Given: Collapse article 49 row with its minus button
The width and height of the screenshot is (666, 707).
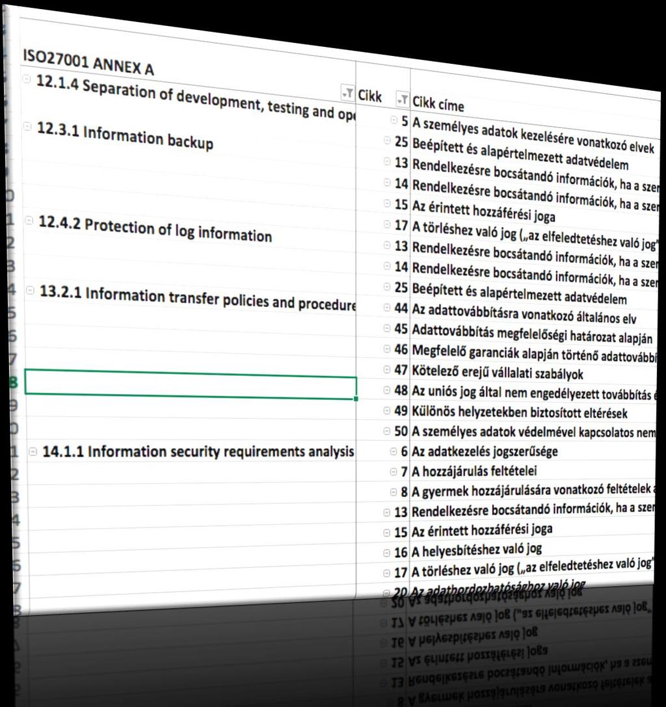Looking at the screenshot, I should pyautogui.click(x=387, y=411).
